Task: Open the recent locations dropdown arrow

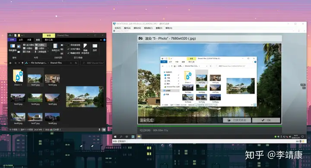Action: (x=19, y=63)
